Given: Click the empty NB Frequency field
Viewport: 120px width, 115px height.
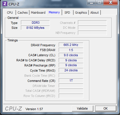Looking at the screenshot, I should pyautogui.click(x=92, y=33).
